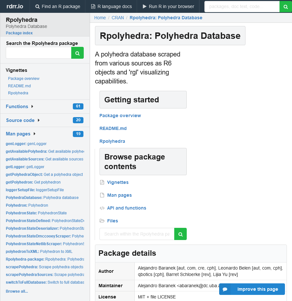Click the Files open-folder icon
This screenshot has height=301, width=292.
[102, 221]
